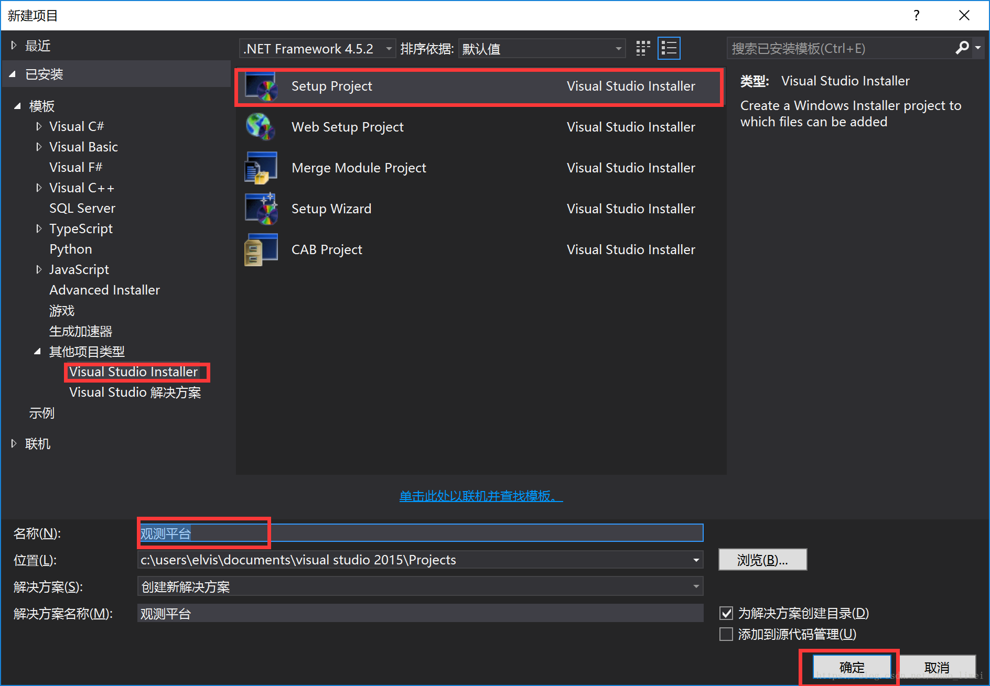Open the sort-by default value dropdown
The width and height of the screenshot is (990, 686).
(542, 49)
